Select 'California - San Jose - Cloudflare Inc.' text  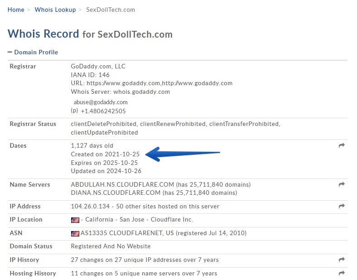(x=139, y=219)
